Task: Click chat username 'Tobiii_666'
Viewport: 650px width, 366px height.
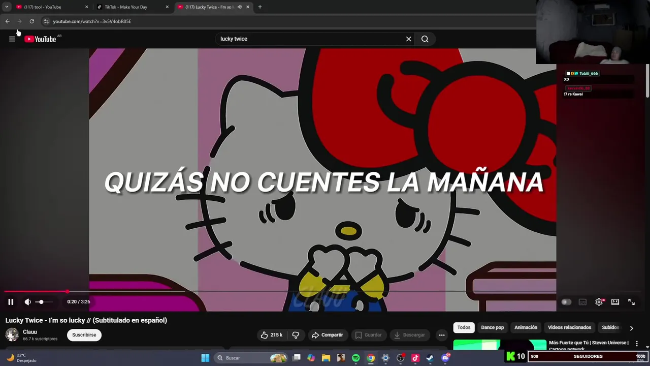Action: pos(589,74)
